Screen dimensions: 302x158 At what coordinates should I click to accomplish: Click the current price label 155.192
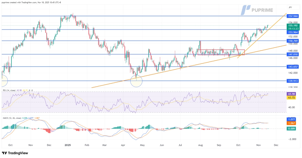click(x=293, y=25)
